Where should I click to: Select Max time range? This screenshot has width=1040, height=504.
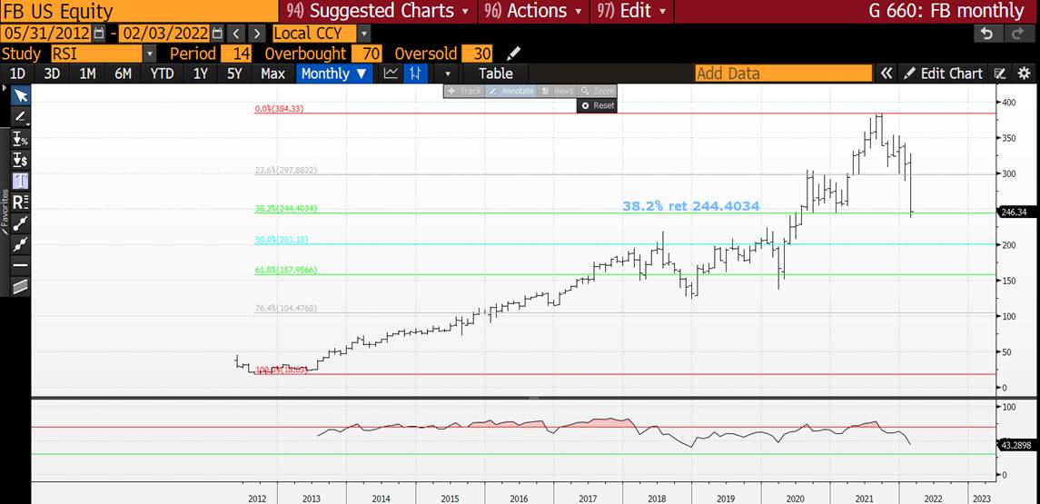pos(272,73)
